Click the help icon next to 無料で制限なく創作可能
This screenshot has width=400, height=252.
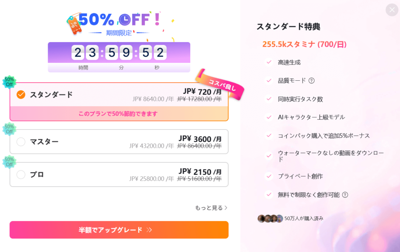tap(345, 195)
